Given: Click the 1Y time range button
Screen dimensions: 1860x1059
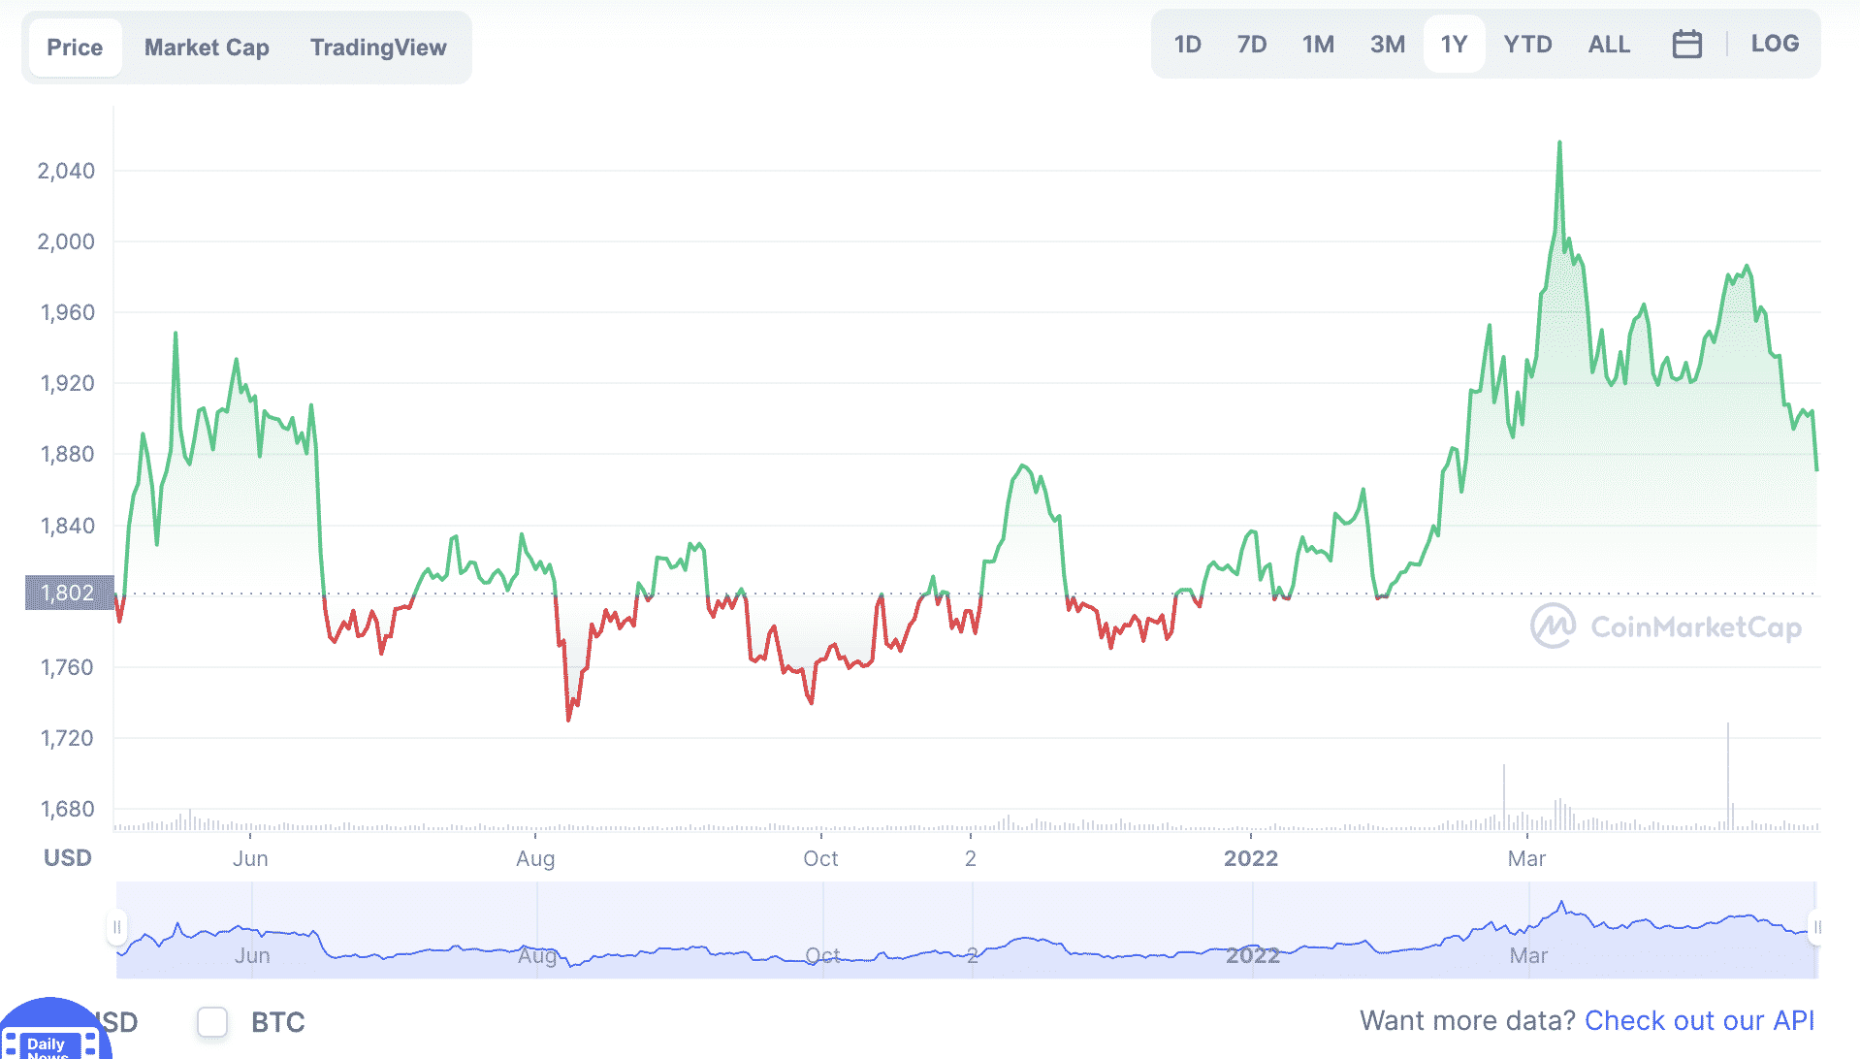Looking at the screenshot, I should pyautogui.click(x=1453, y=44).
